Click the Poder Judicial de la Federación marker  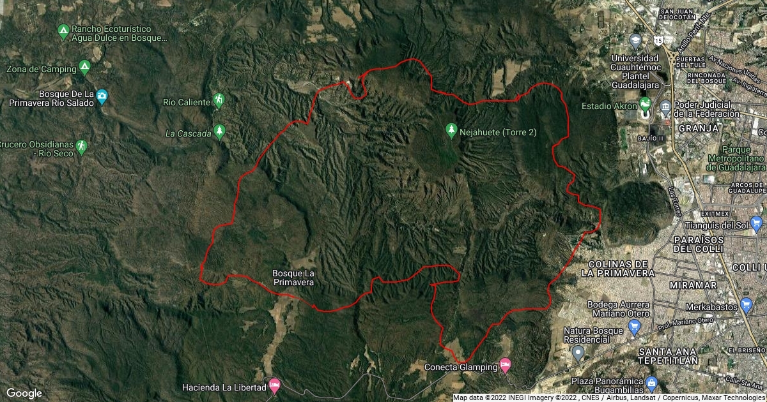click(665, 106)
